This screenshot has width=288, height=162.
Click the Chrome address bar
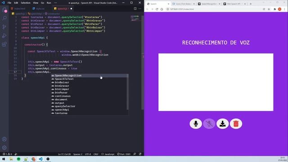point(214,9)
